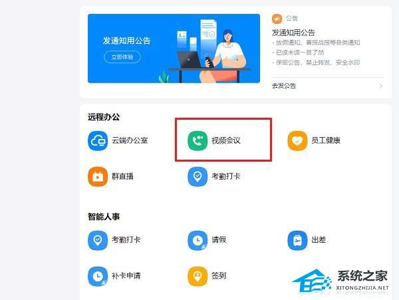Select the 视频会议 text label

click(x=226, y=140)
